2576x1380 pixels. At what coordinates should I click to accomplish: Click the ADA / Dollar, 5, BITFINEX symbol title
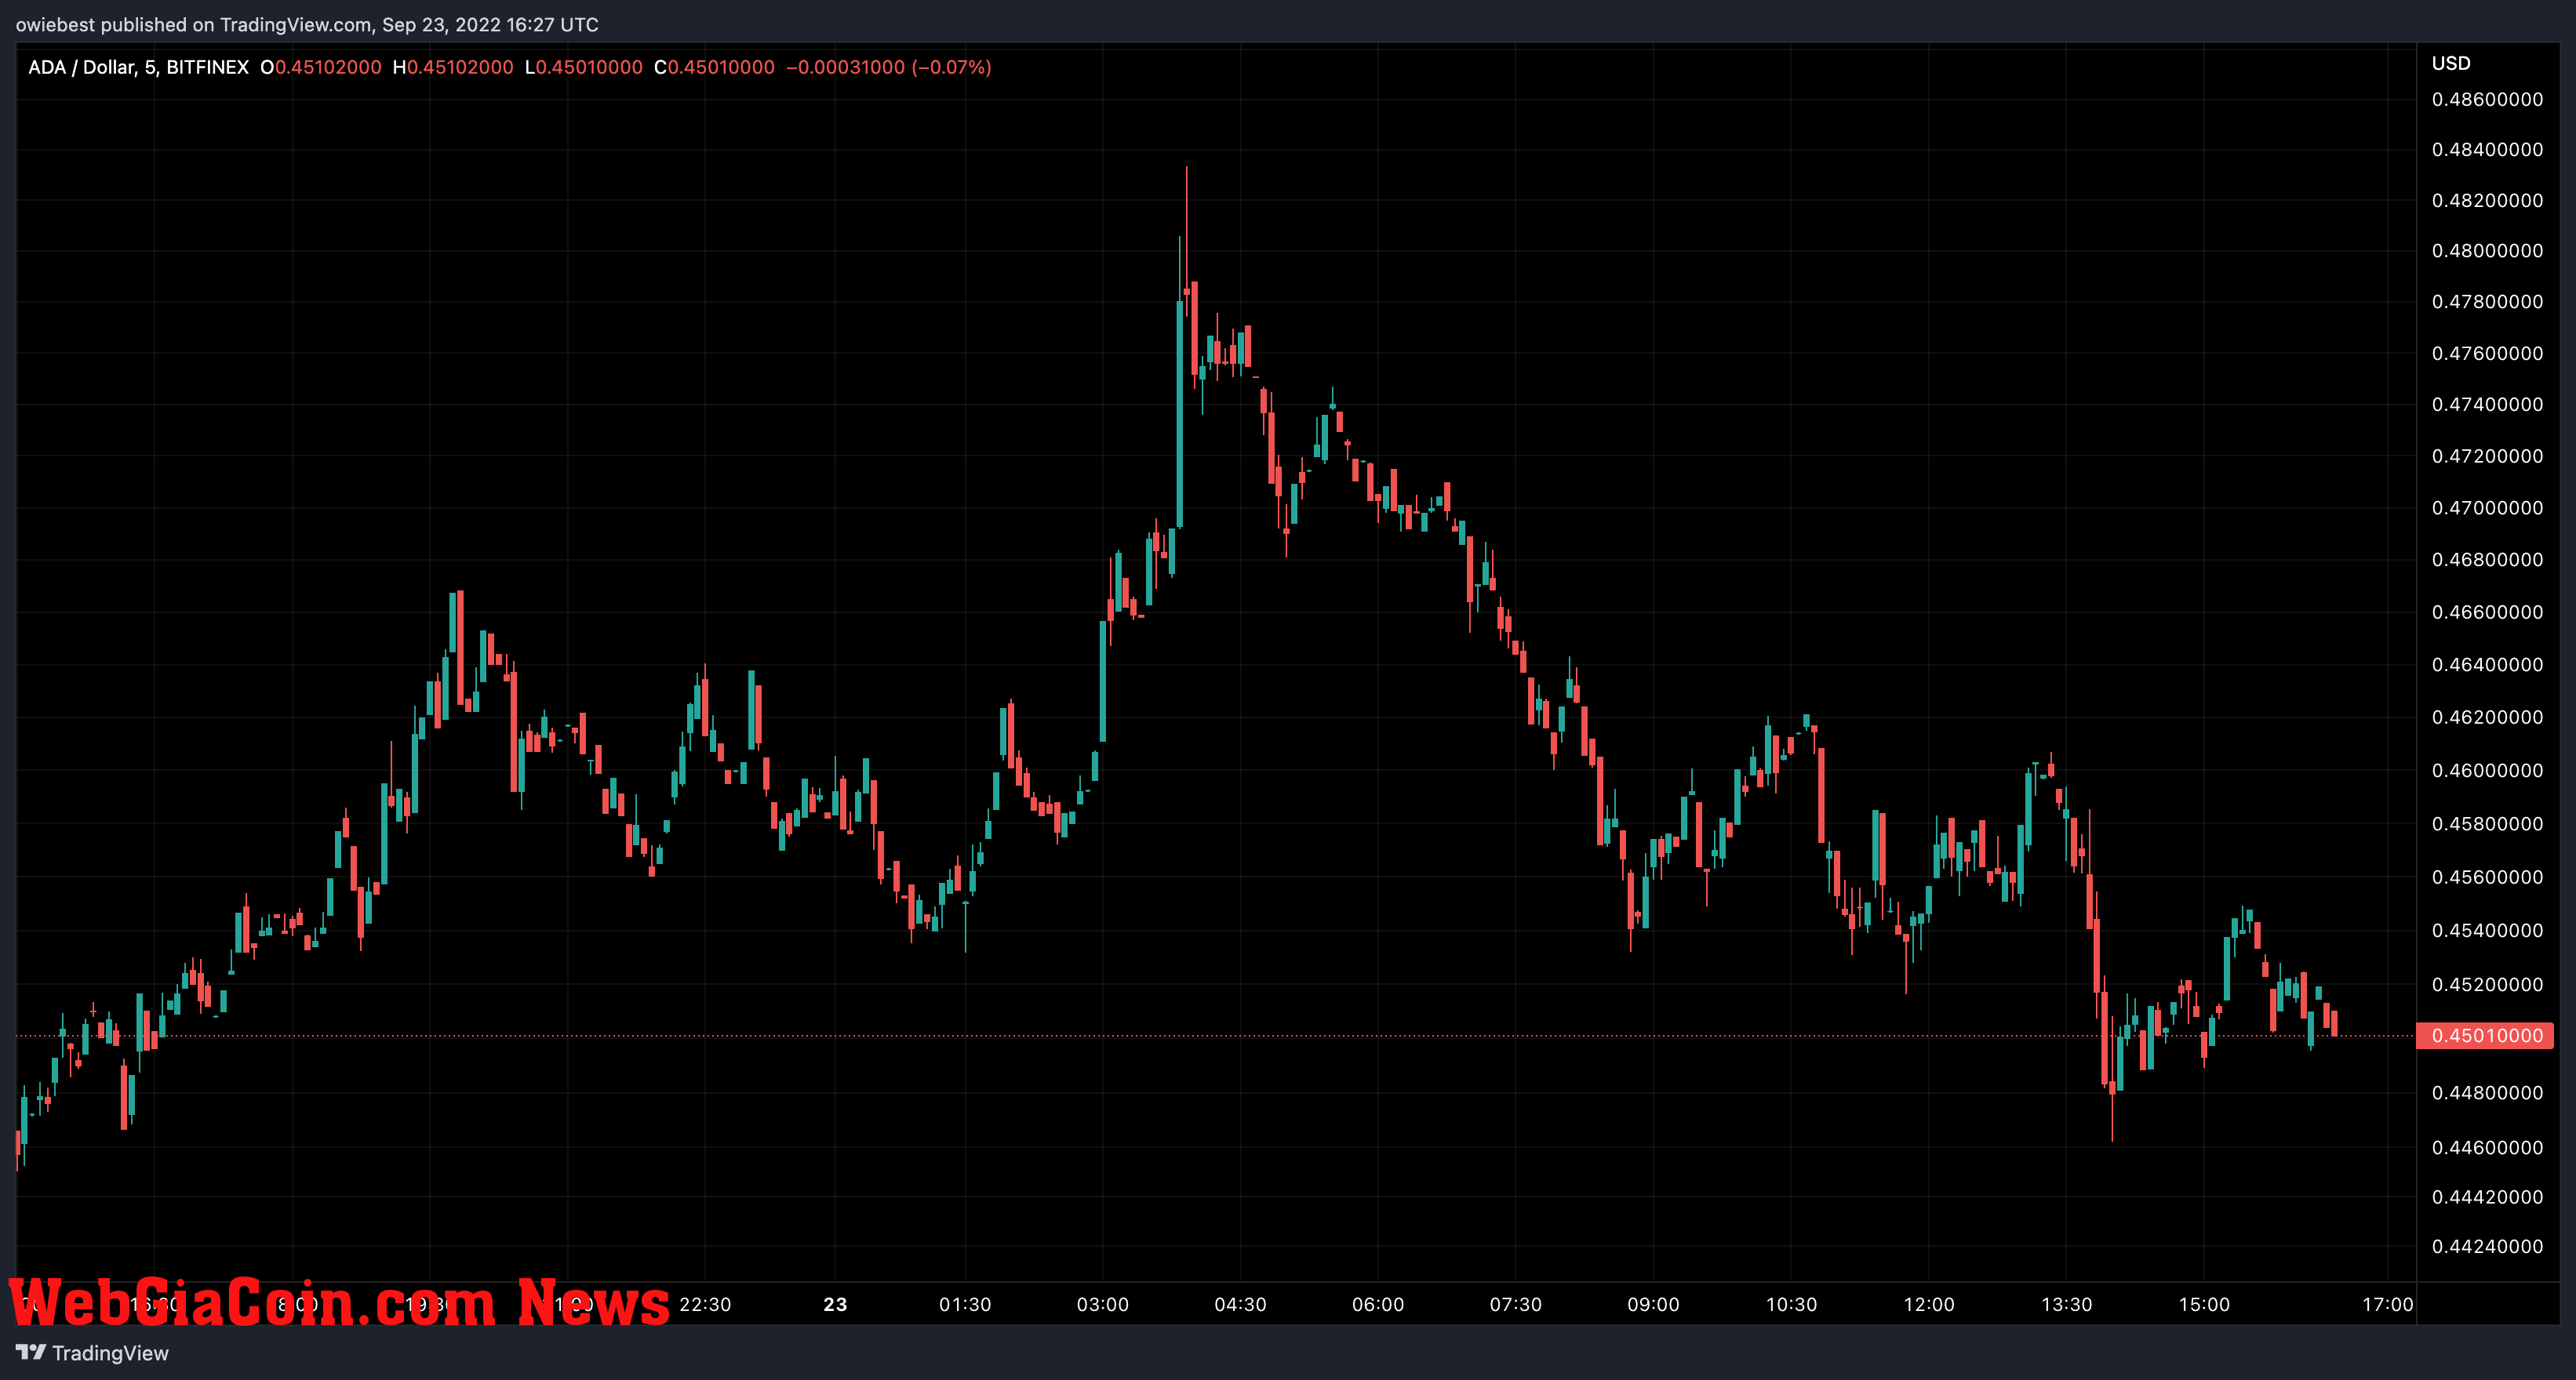click(x=138, y=67)
